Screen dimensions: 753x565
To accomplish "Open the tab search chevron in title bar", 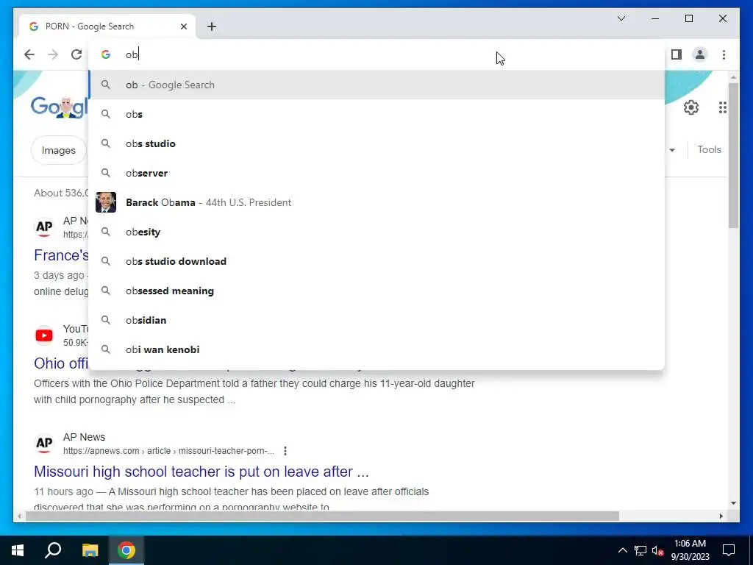I will pyautogui.click(x=621, y=18).
